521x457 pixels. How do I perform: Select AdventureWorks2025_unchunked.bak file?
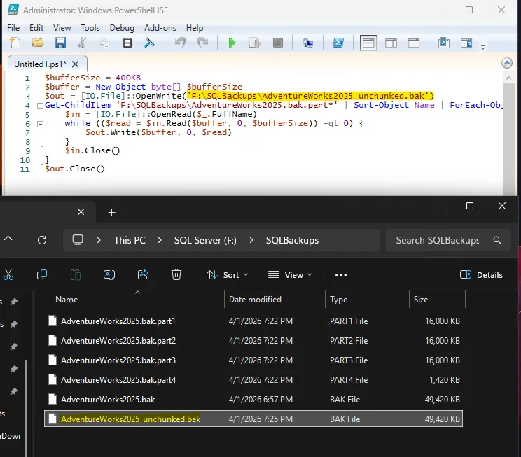coord(253,419)
